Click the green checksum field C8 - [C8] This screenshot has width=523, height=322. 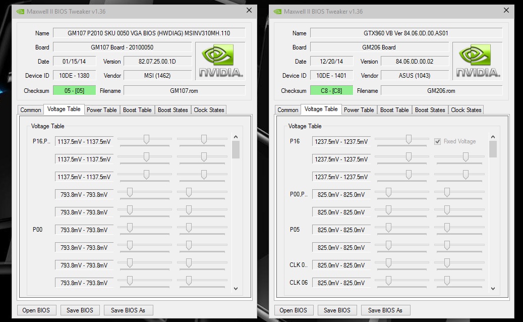pos(331,91)
